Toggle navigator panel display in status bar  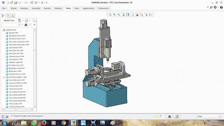pyautogui.click(x=3, y=117)
